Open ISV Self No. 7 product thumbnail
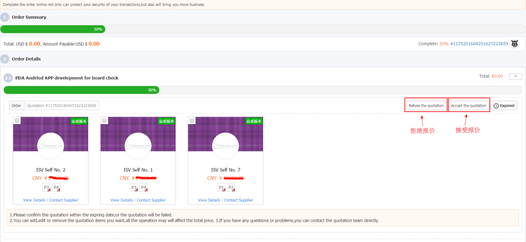The height and width of the screenshot is (242, 526). point(226,138)
